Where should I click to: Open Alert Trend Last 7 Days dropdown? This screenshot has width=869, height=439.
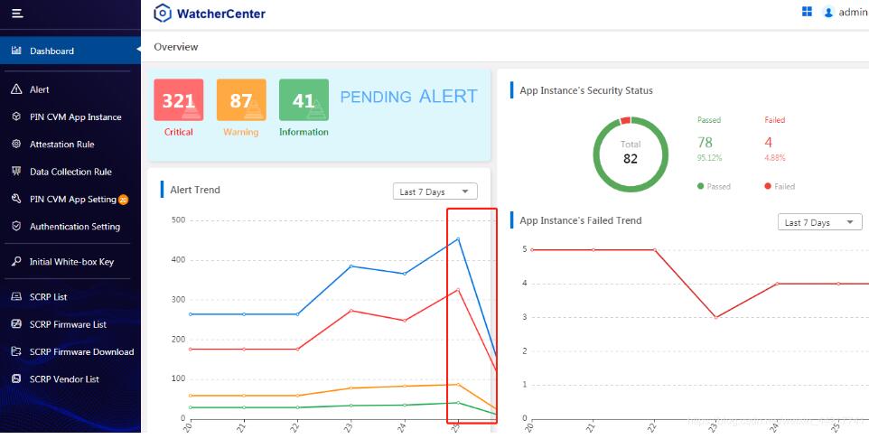pyautogui.click(x=435, y=191)
